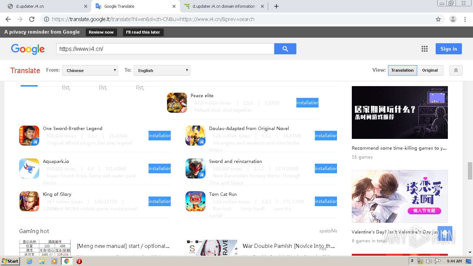The width and height of the screenshot is (473, 266).
Task: Switch view to Original
Action: coord(430,70)
